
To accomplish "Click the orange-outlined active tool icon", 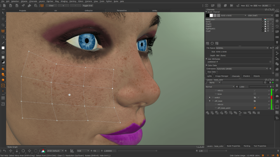I will click(x=3, y=85).
